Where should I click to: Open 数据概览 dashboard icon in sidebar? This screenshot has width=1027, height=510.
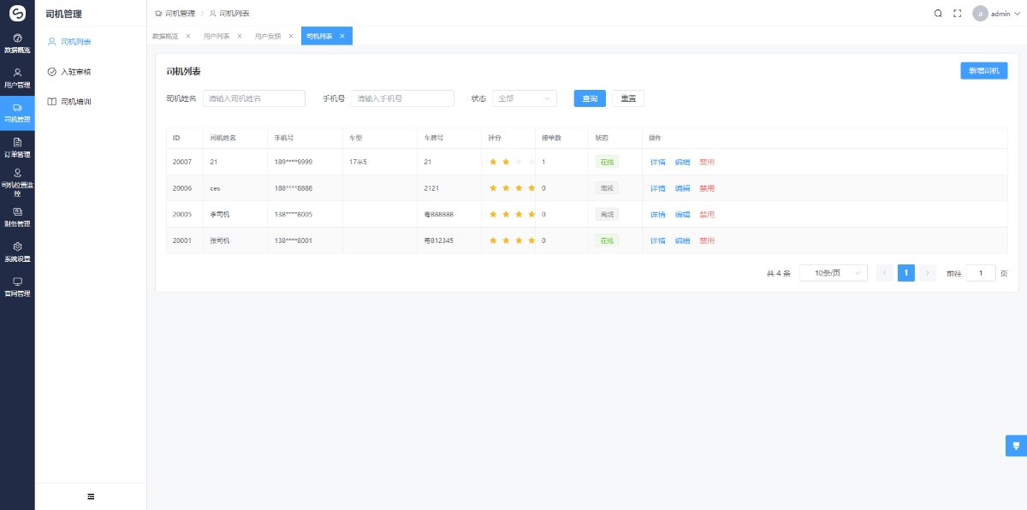[x=17, y=39]
